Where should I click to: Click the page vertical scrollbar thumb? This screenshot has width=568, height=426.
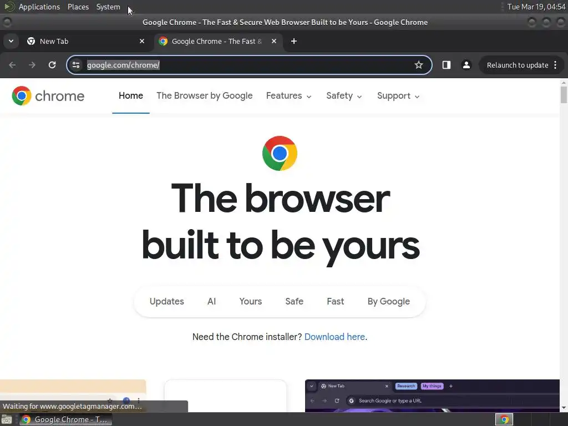[564, 95]
